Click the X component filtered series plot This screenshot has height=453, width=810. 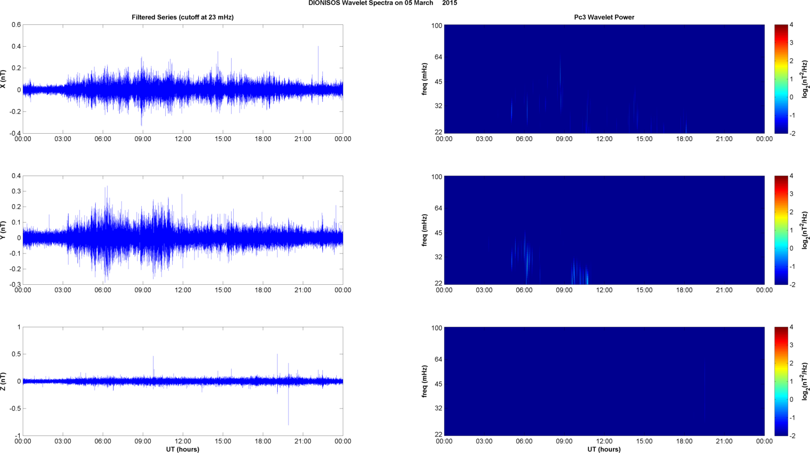tap(183, 79)
